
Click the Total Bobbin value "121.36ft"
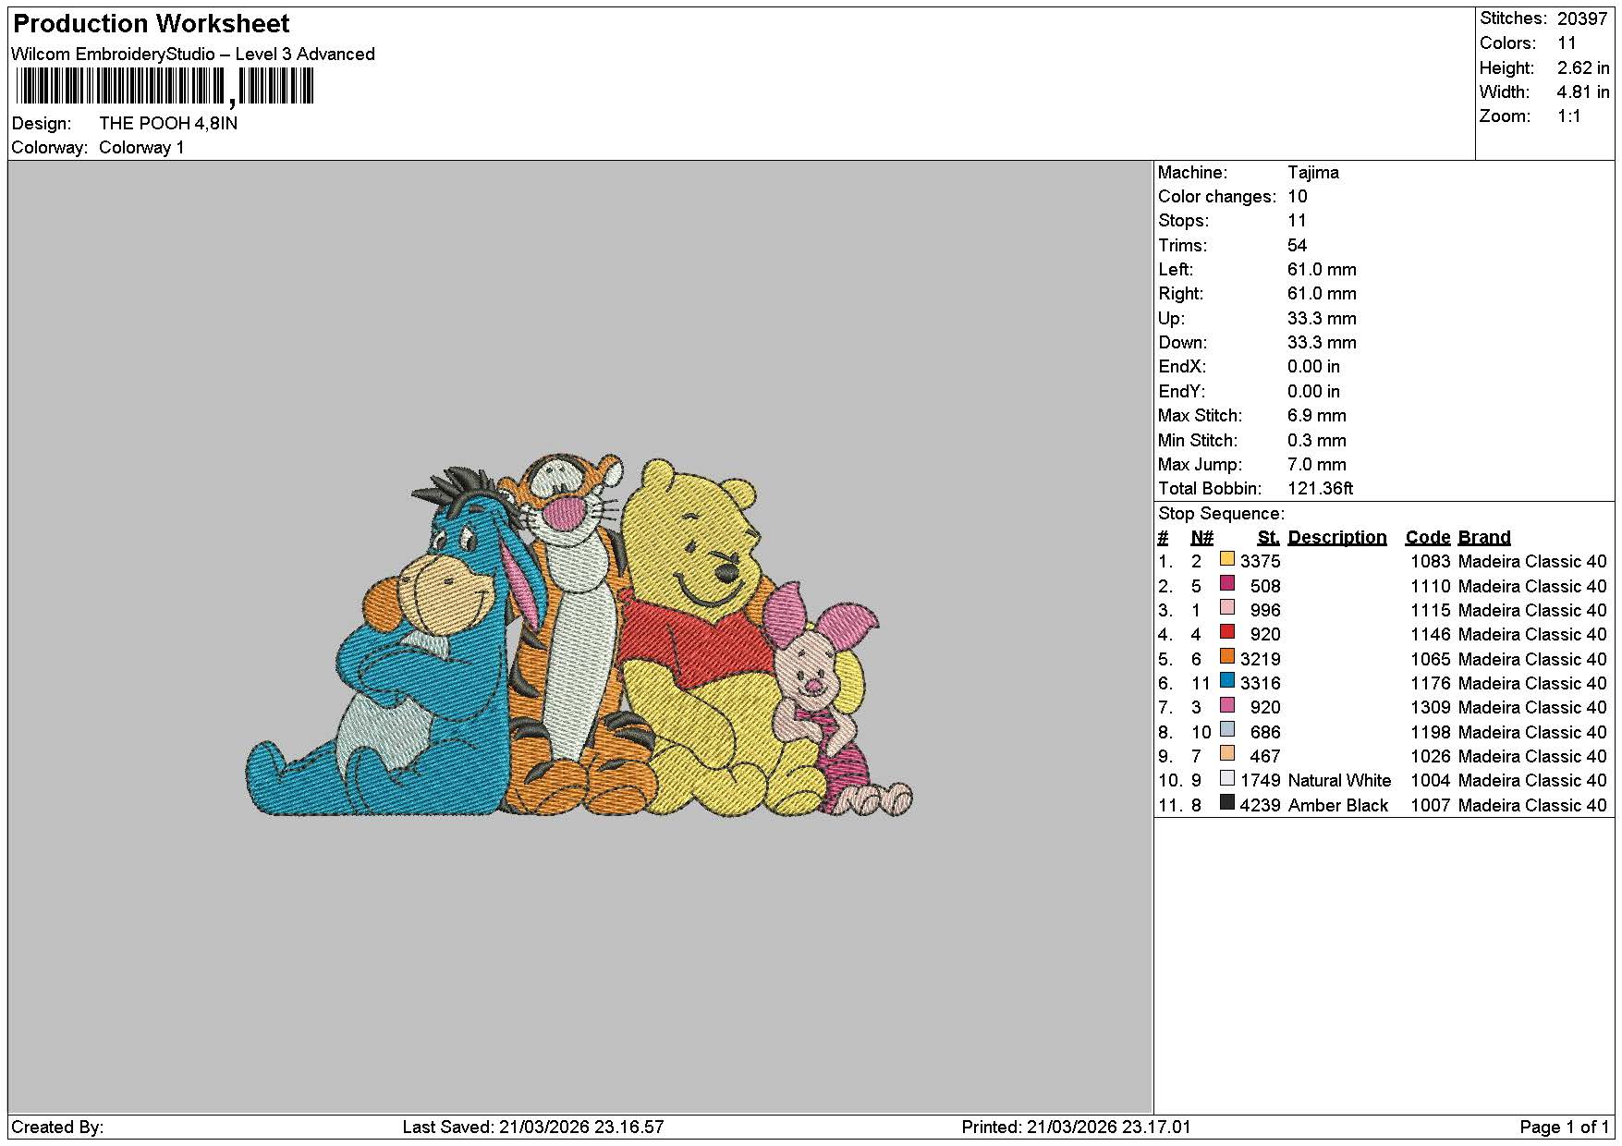1321,489
